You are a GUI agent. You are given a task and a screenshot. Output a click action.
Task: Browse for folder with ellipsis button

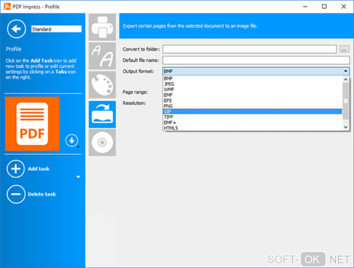(x=344, y=49)
